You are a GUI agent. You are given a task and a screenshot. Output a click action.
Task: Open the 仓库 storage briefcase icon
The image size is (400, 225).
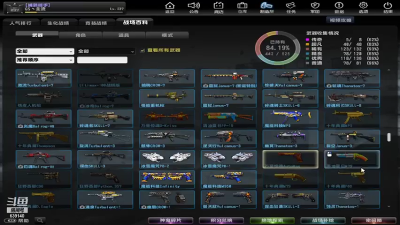pyautogui.click(x=242, y=7)
